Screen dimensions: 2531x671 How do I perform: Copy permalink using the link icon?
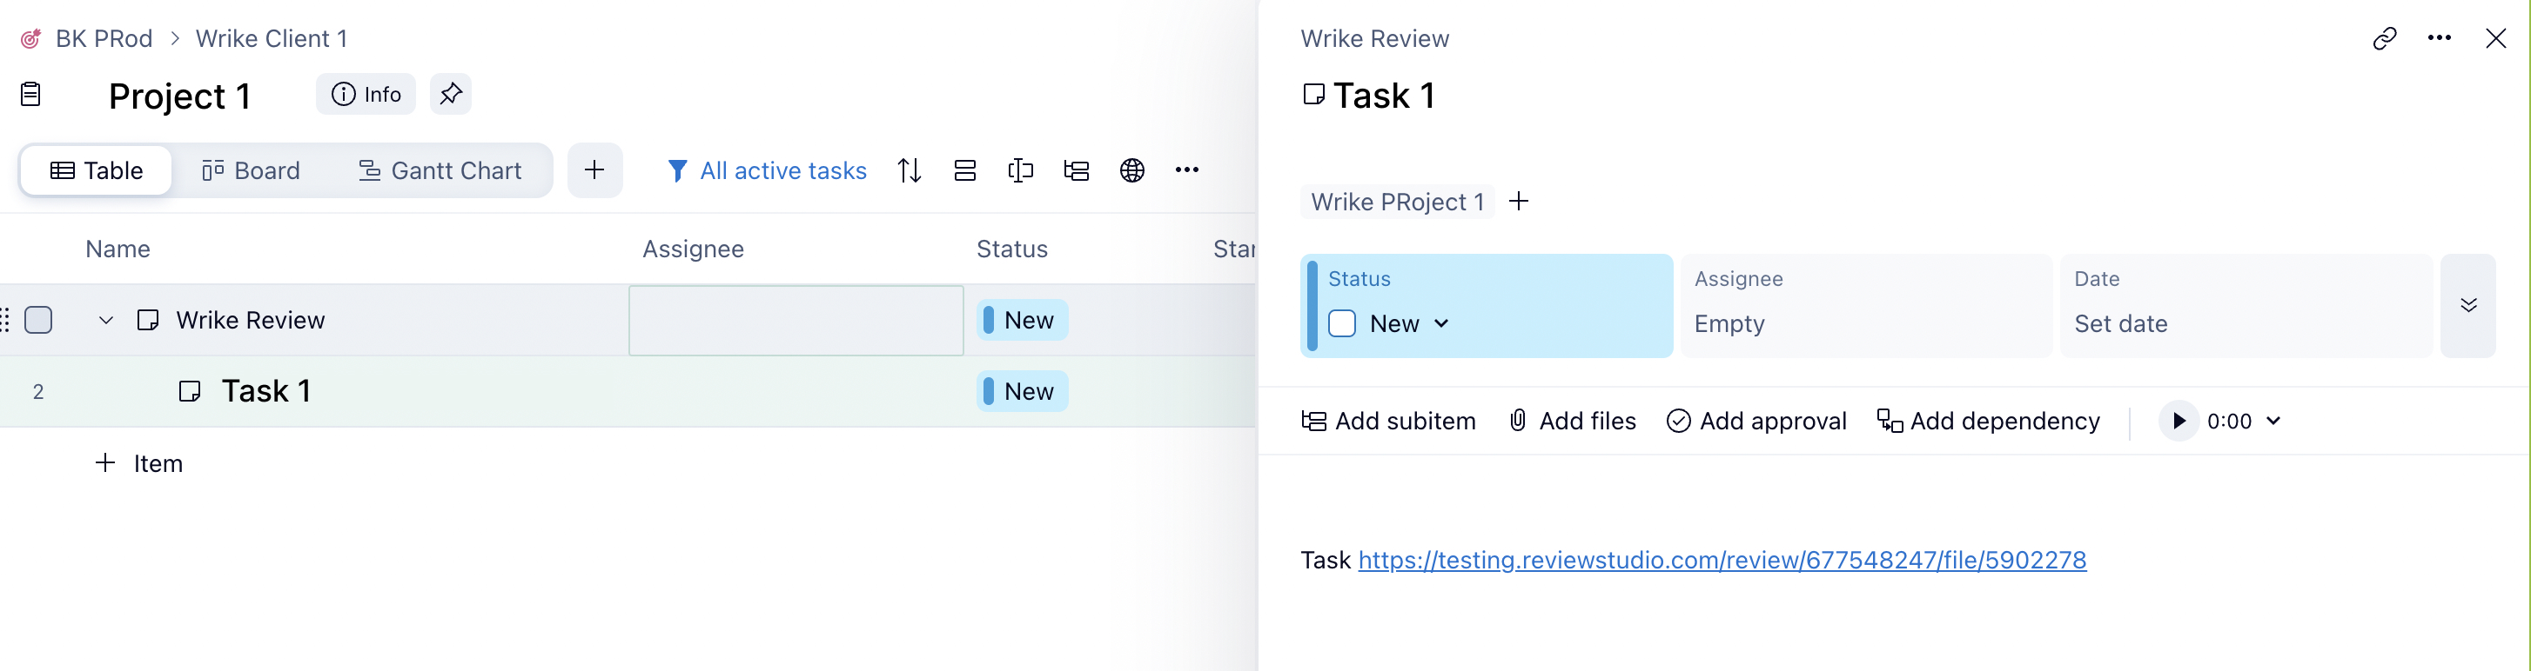coord(2385,38)
